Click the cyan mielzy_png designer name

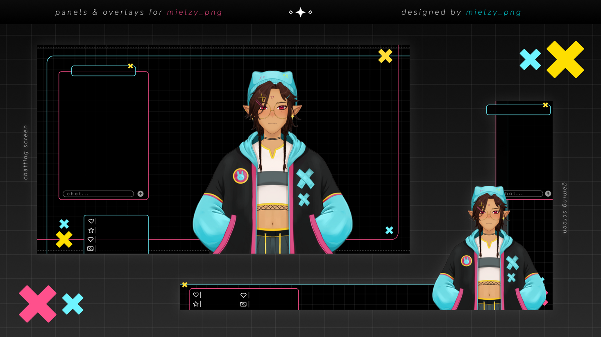pos(494,12)
